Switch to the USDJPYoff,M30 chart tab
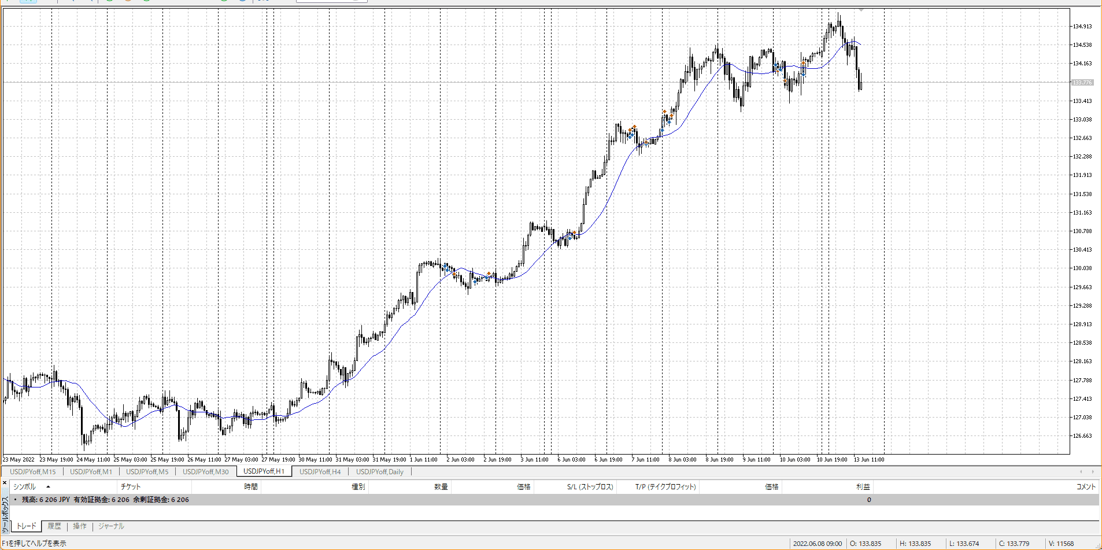This screenshot has width=1102, height=550. click(206, 472)
